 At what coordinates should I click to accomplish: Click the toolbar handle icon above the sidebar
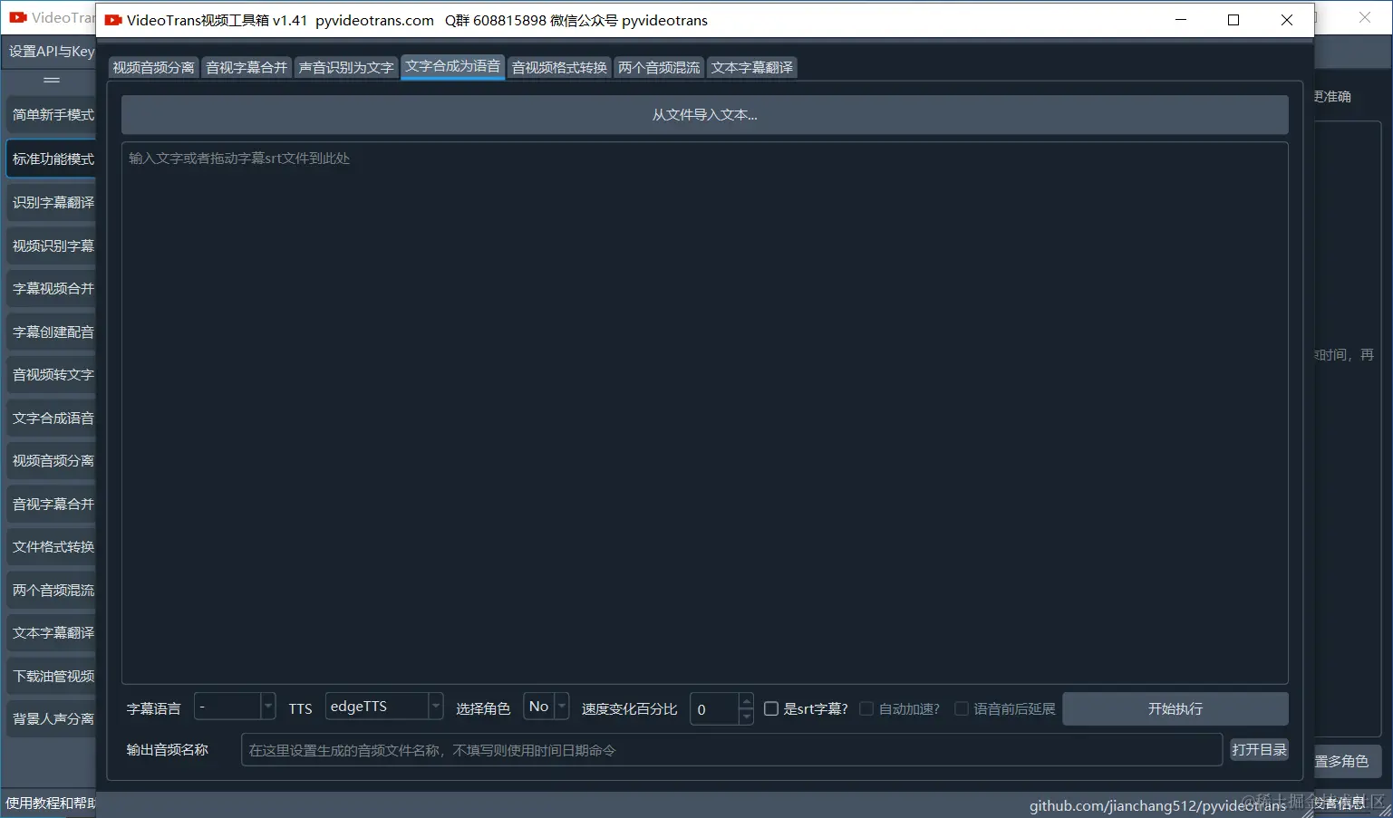click(x=52, y=81)
